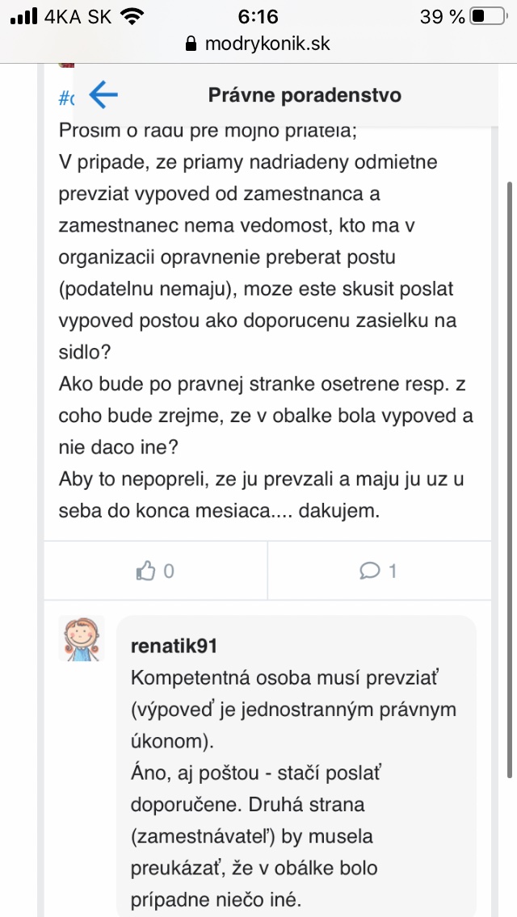Tap the modrykonik.sk address field
The height and width of the screenshot is (917, 517).
pyautogui.click(x=267, y=44)
